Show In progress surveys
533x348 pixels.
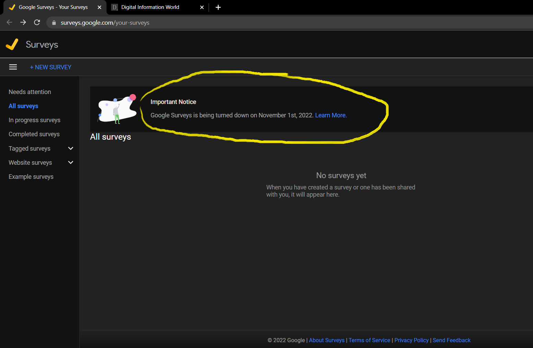pyautogui.click(x=34, y=120)
